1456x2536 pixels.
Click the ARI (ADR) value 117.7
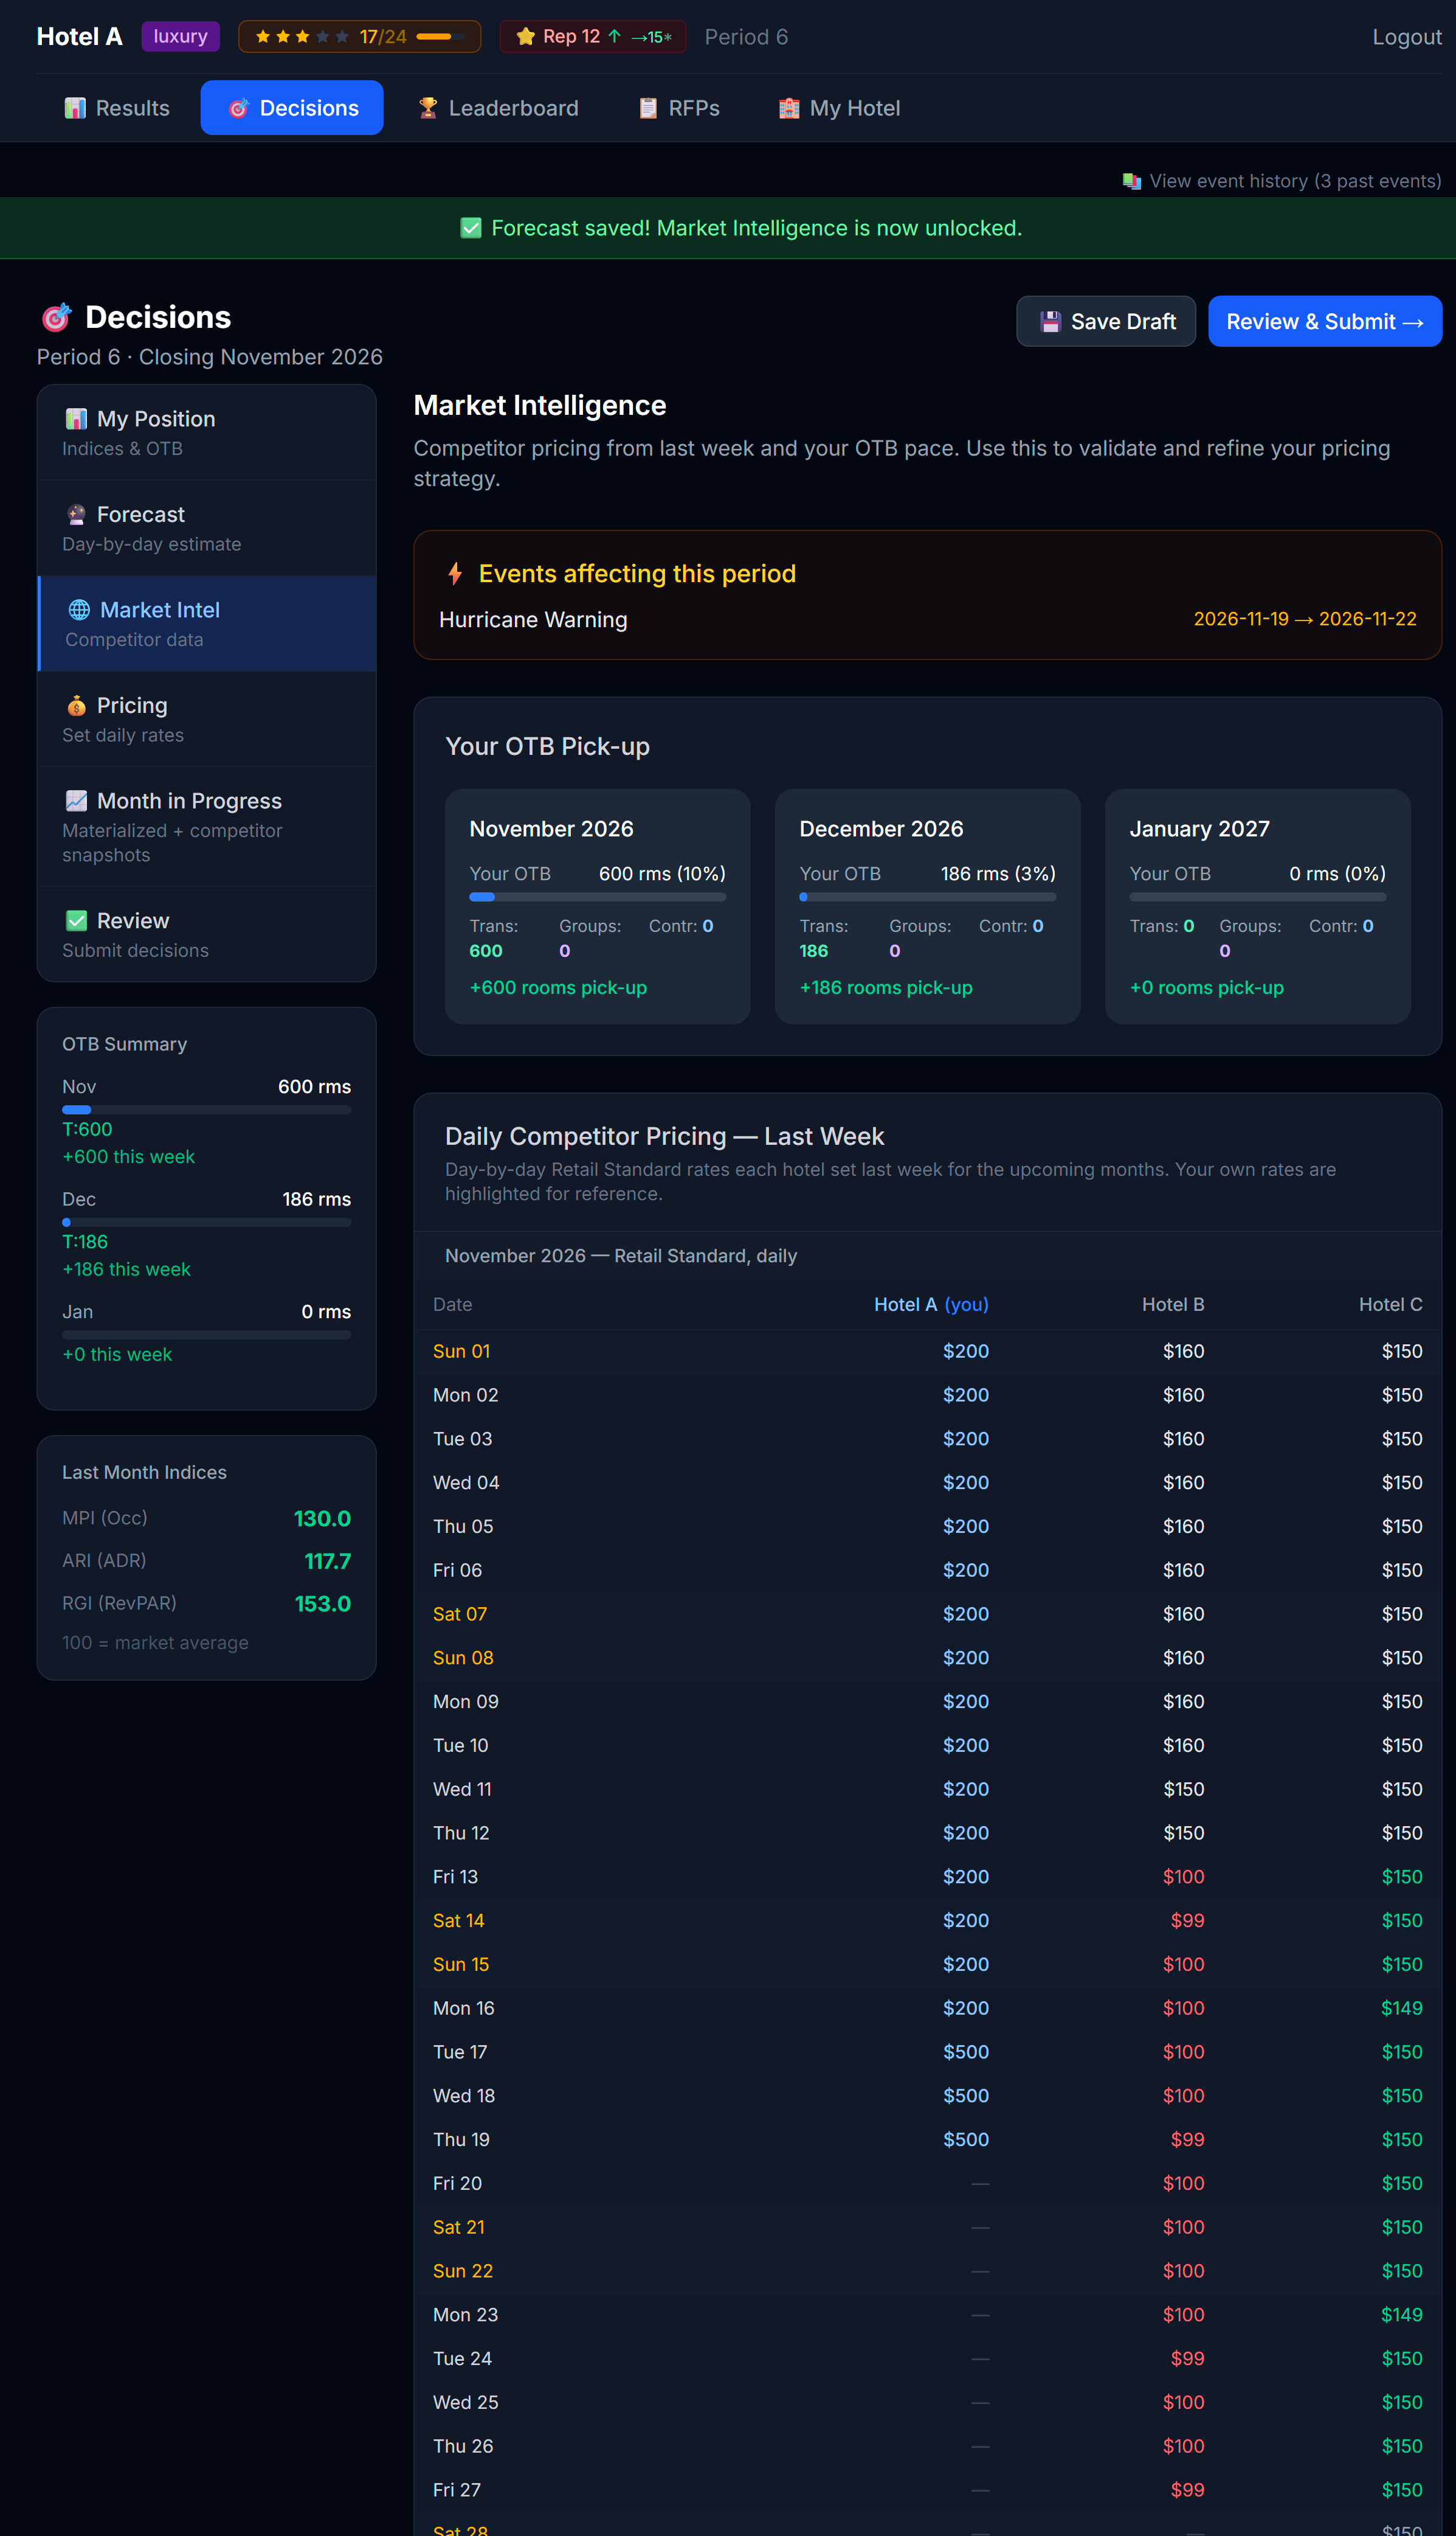coord(327,1562)
